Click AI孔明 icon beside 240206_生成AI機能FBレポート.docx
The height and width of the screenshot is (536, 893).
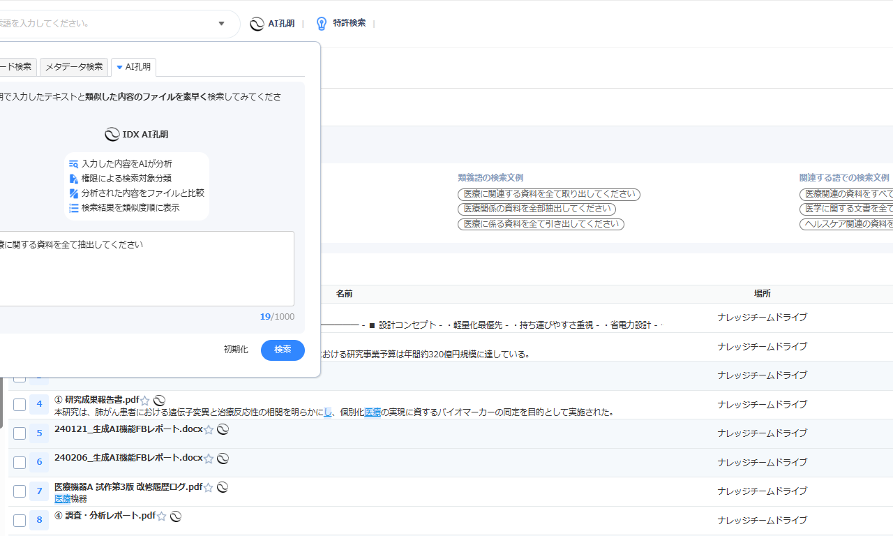[223, 459]
